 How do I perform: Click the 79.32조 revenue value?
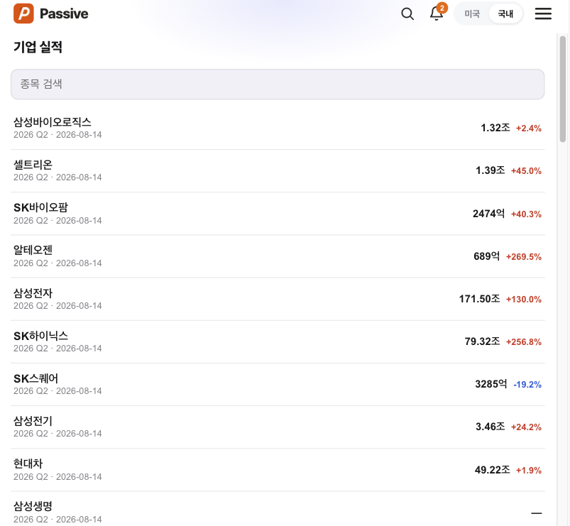[x=483, y=341]
